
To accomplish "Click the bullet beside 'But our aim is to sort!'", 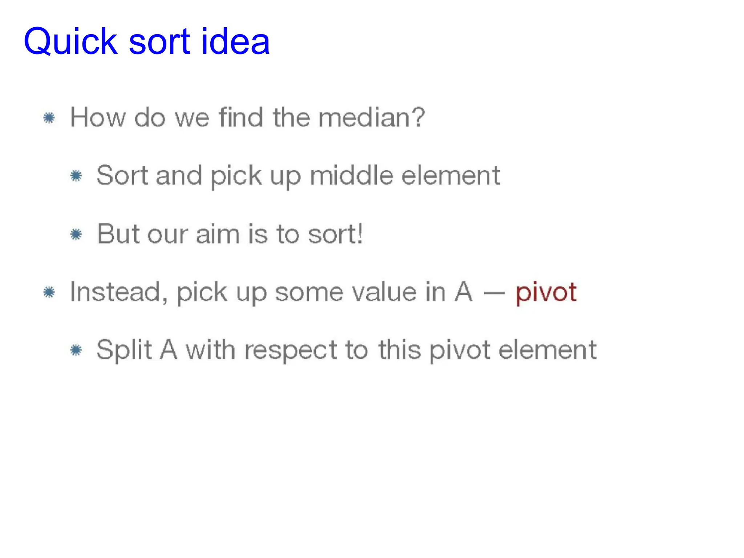I will click(76, 234).
